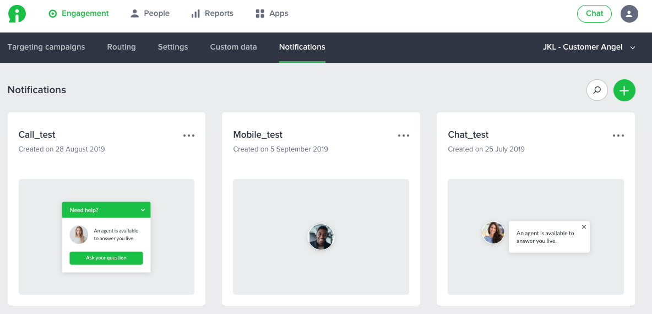Click the Chat button

[x=594, y=14]
